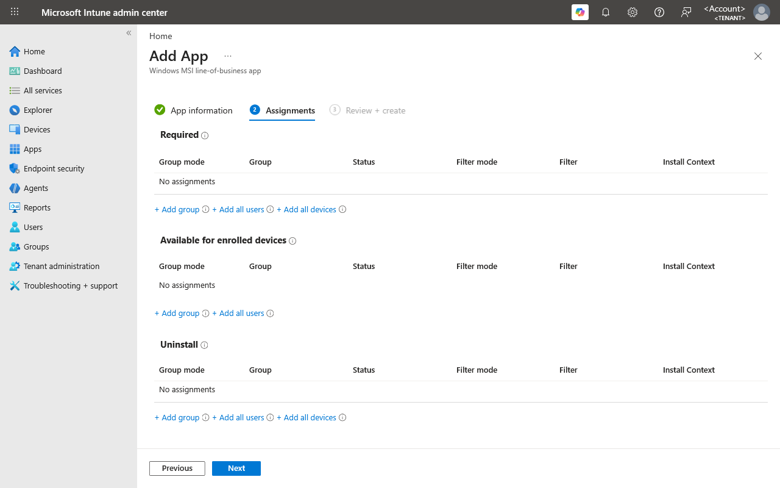Add all devices under Uninstall section

307,417
